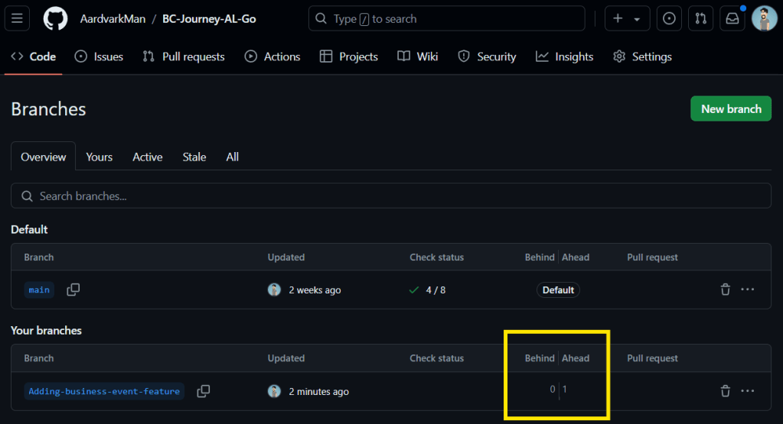783x424 pixels.
Task: Open more options for Adding-business-event-feature branch
Action: 748,391
